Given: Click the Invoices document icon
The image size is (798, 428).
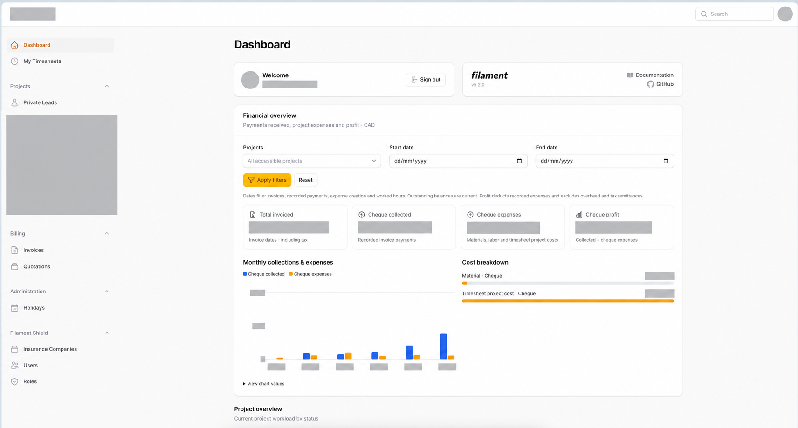Looking at the screenshot, I should click(x=14, y=250).
